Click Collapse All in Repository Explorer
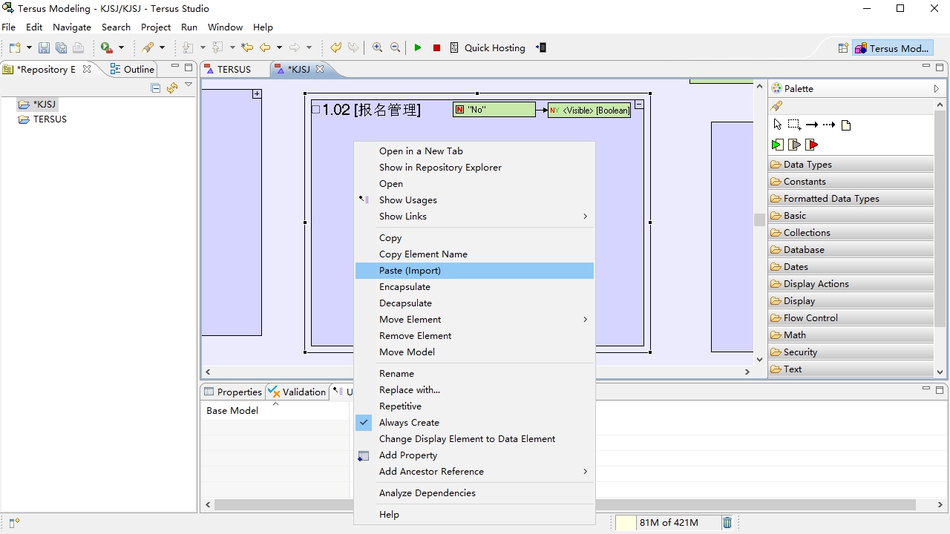 pyautogui.click(x=156, y=88)
